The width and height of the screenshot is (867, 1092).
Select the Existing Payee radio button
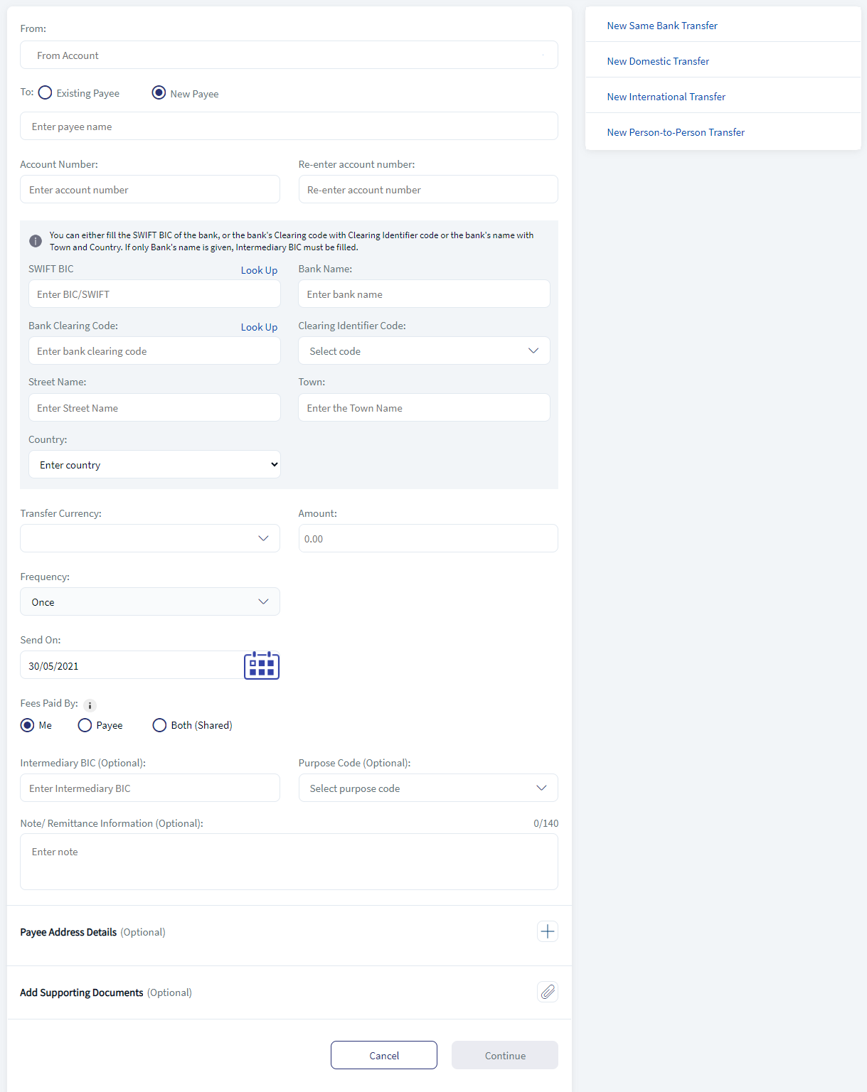[x=46, y=92]
